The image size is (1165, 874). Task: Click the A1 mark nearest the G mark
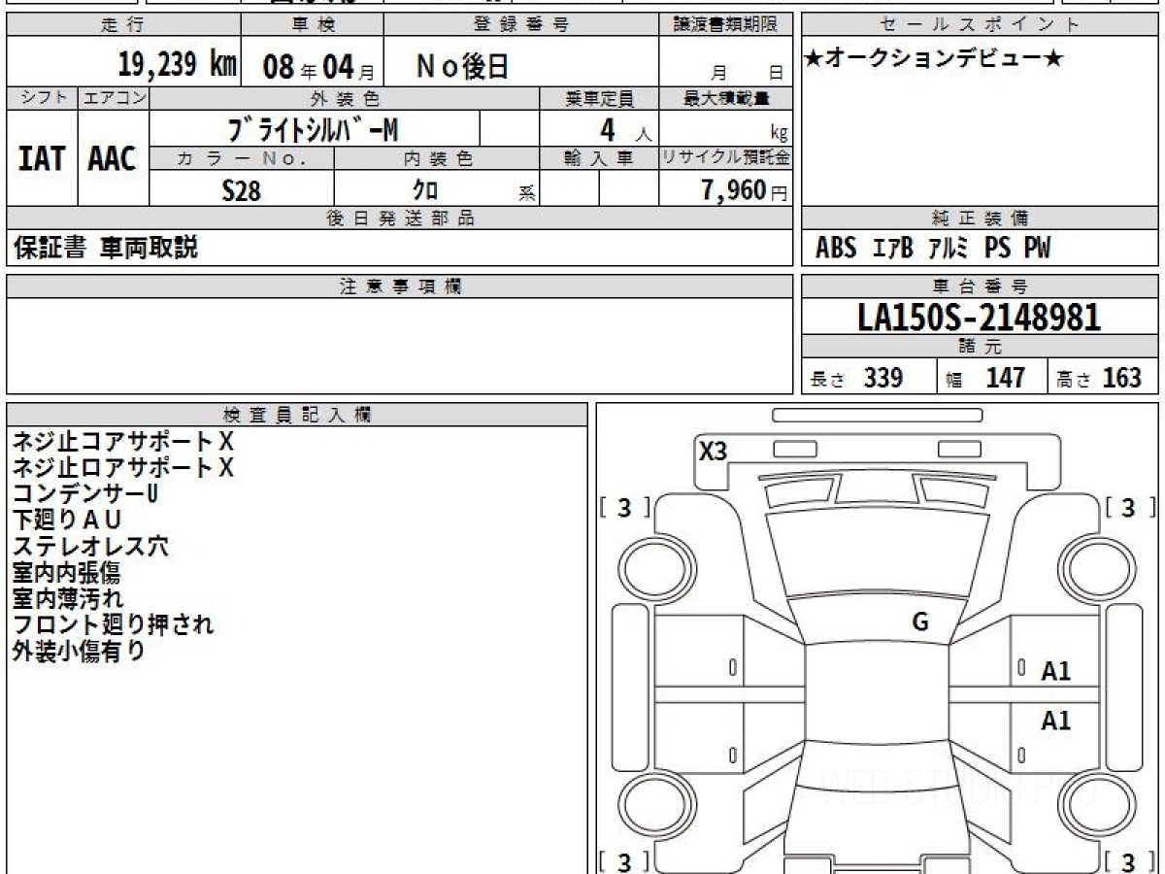(x=1055, y=671)
